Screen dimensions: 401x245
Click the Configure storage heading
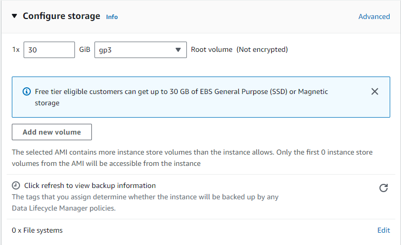61,16
